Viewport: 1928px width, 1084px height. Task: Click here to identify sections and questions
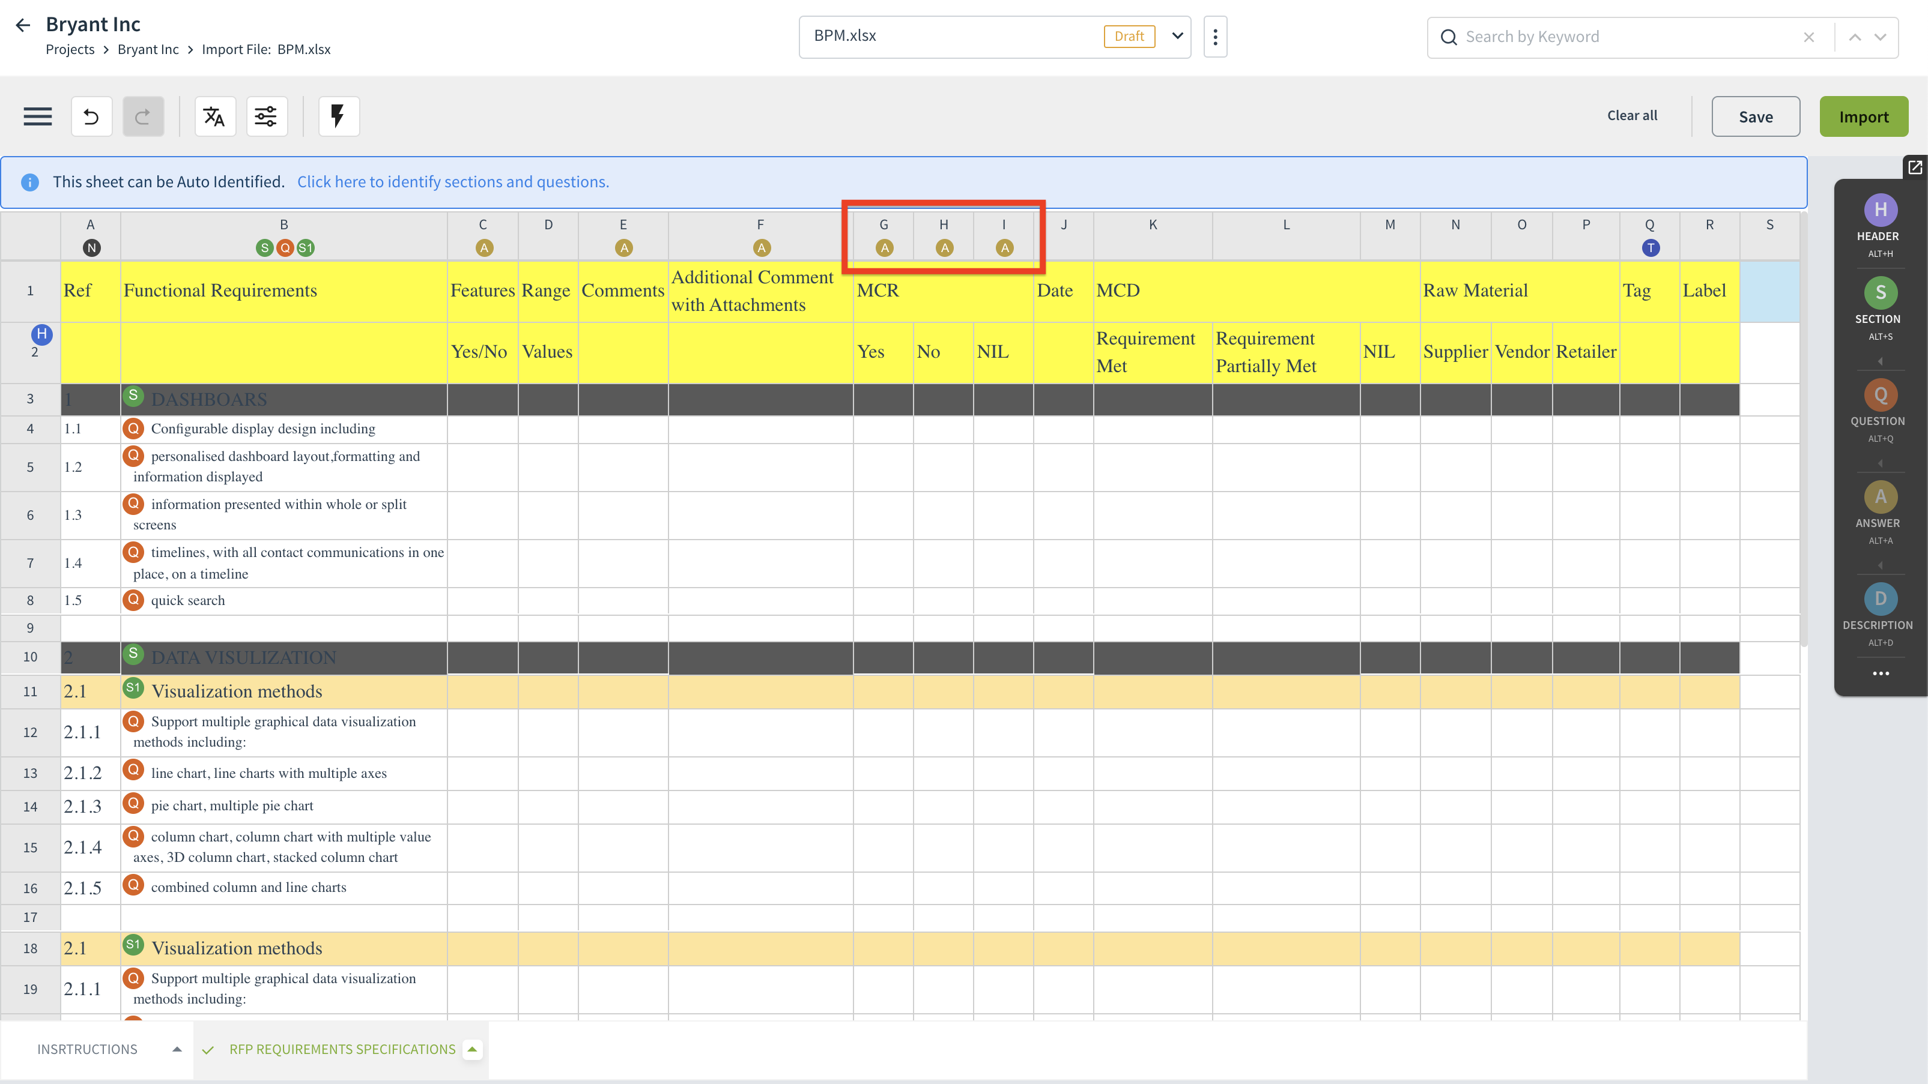pyautogui.click(x=453, y=182)
